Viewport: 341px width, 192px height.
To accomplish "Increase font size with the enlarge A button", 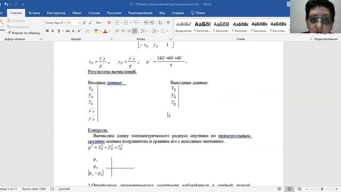I will coord(84,22).
